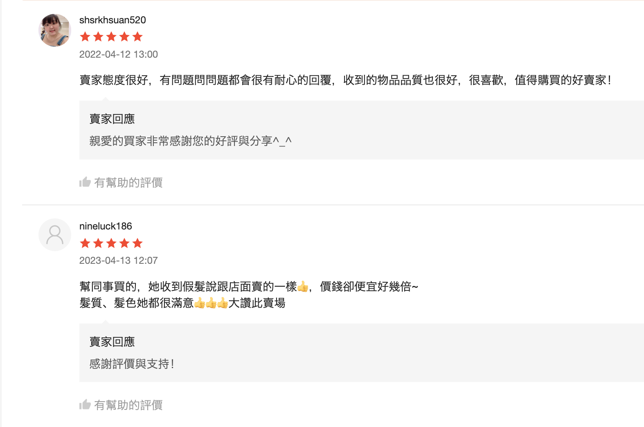Click nineluck186's review text about the wig
Screen dimensions: 644x427
click(x=250, y=286)
